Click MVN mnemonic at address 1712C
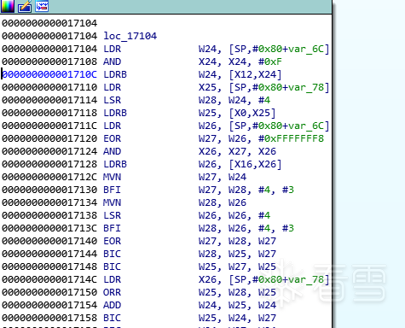The image size is (405, 328). (112, 177)
